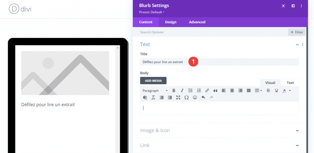The width and height of the screenshot is (314, 153).
Task: Toggle expanded modal view icon
Action: click(283, 6)
